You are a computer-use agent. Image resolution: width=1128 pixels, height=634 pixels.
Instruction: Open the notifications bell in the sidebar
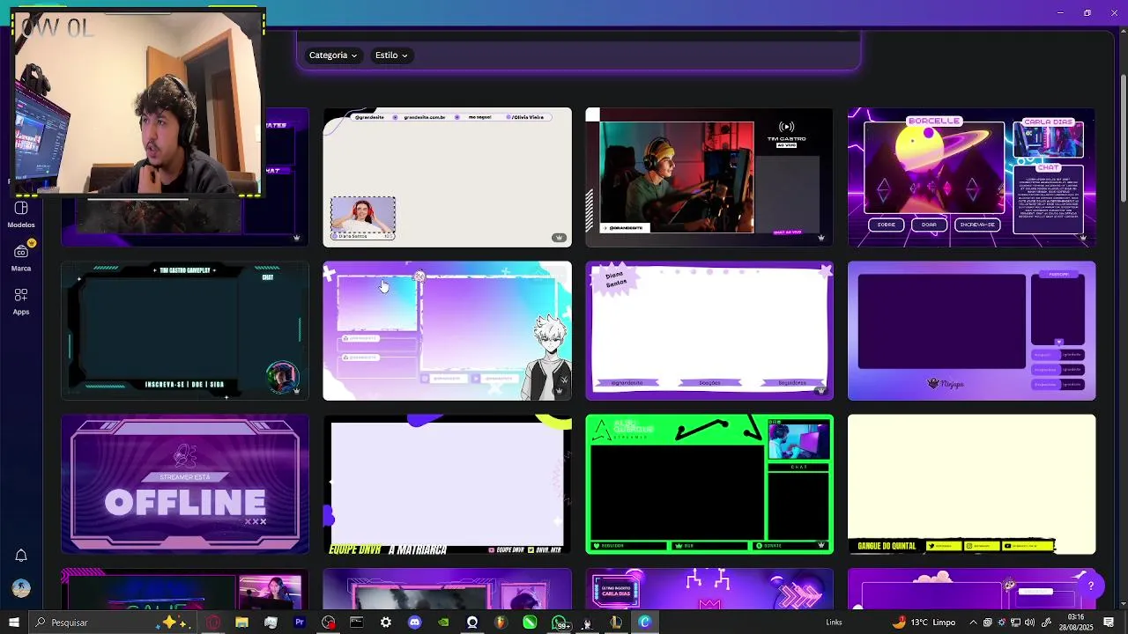[x=21, y=555]
